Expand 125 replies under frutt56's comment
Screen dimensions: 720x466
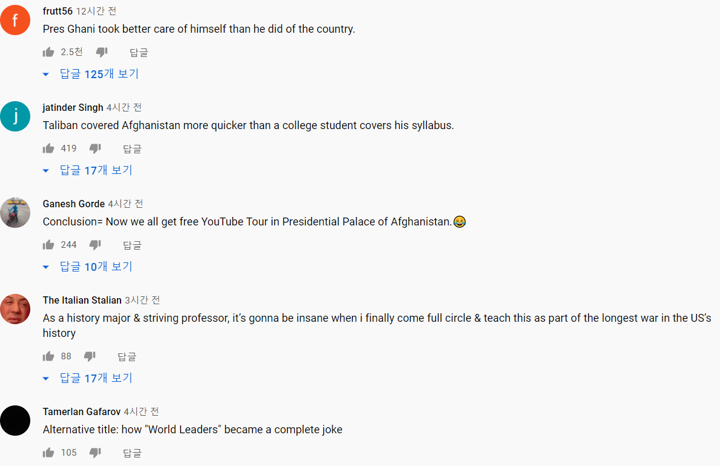click(x=91, y=74)
